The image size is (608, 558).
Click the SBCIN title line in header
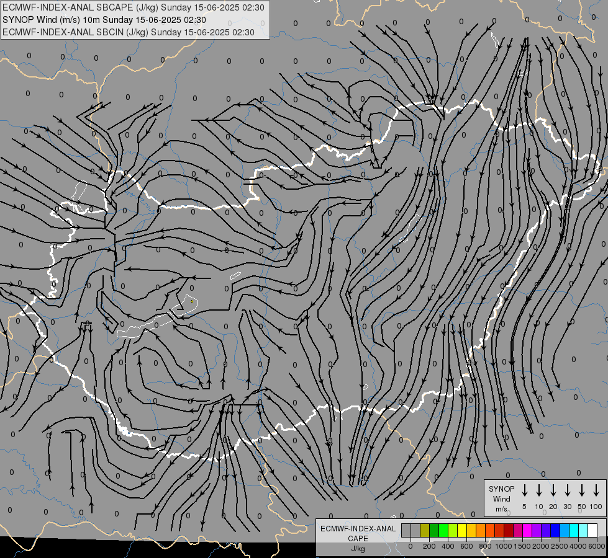pos(129,32)
